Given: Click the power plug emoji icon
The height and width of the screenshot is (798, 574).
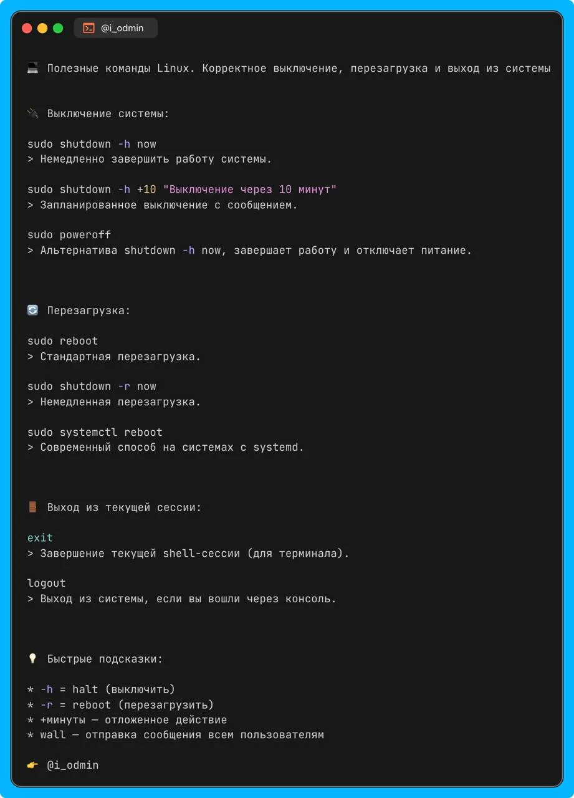Looking at the screenshot, I should pos(33,113).
